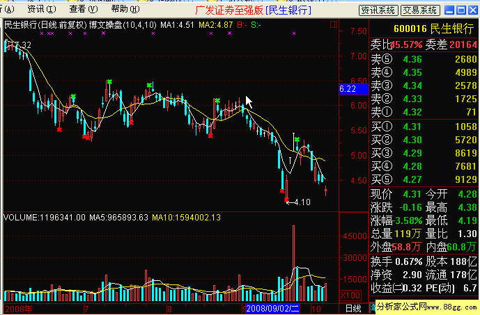The height and width of the screenshot is (315, 480).
Task: Click sell-5 price 4.36
Action: coord(412,59)
